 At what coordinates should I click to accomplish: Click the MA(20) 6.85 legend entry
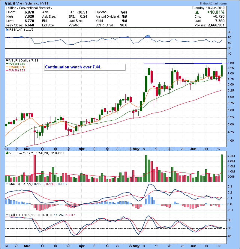pos(17,64)
